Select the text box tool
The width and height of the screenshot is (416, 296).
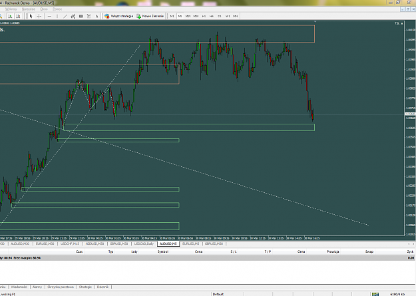[x=89, y=16]
